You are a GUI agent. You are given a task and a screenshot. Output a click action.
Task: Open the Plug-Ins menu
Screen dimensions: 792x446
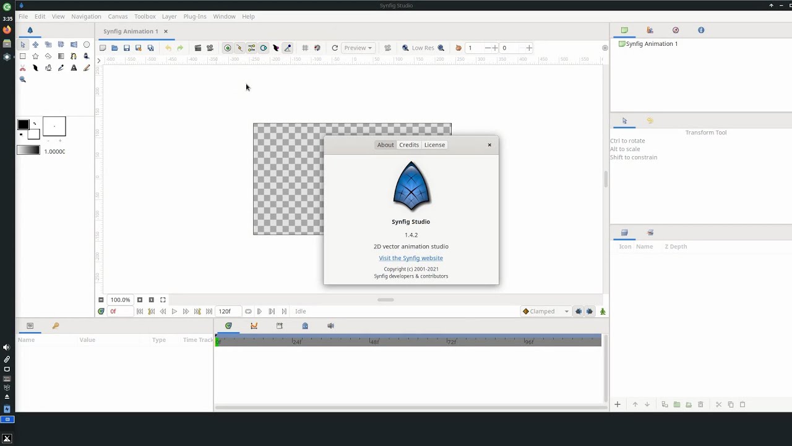tap(195, 16)
